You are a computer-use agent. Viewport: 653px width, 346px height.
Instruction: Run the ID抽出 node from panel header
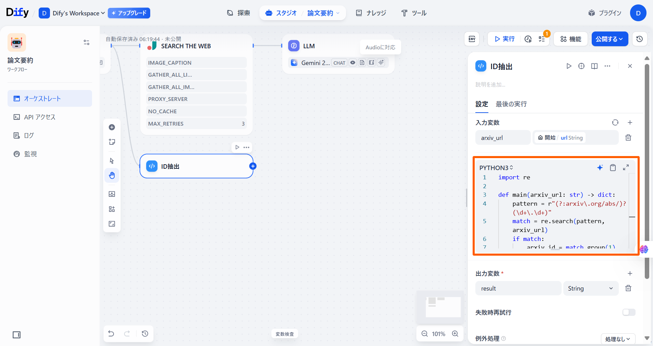568,66
